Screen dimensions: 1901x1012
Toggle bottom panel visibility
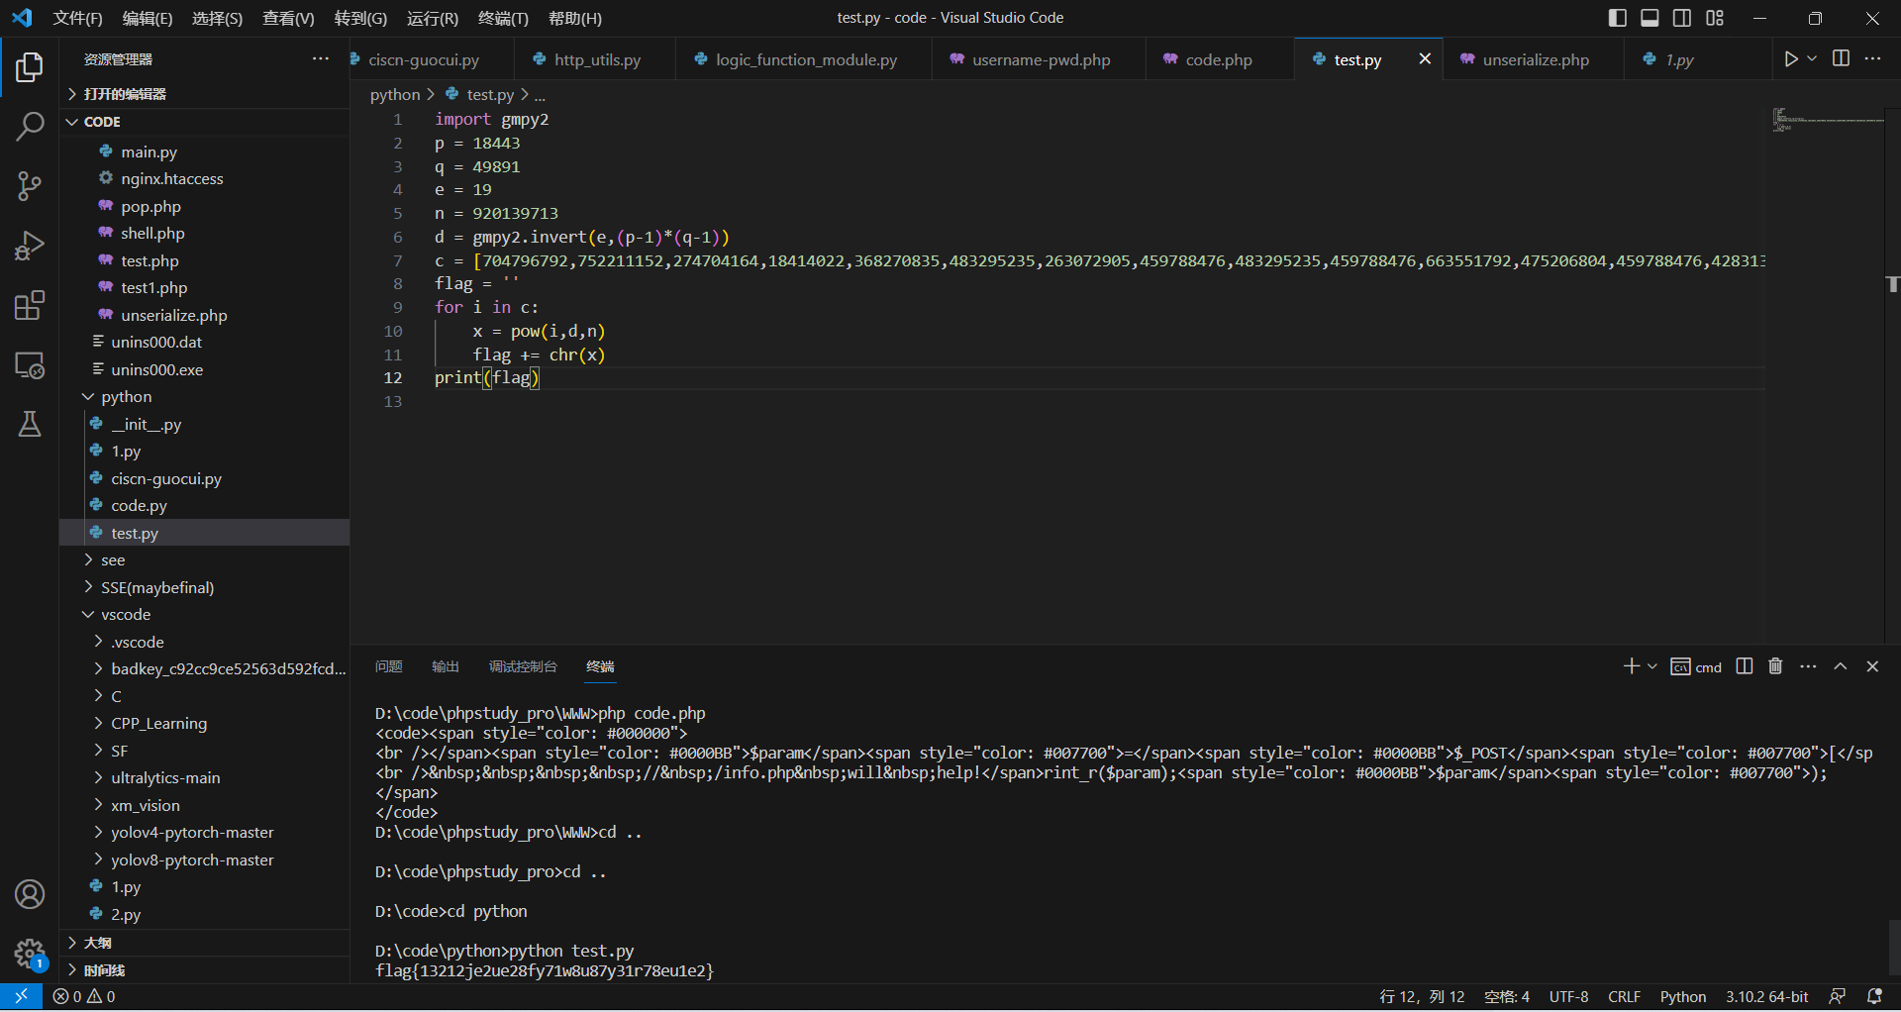1650,18
